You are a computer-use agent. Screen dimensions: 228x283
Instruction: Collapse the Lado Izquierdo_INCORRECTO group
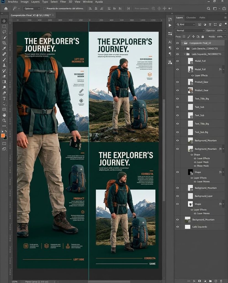point(185,54)
